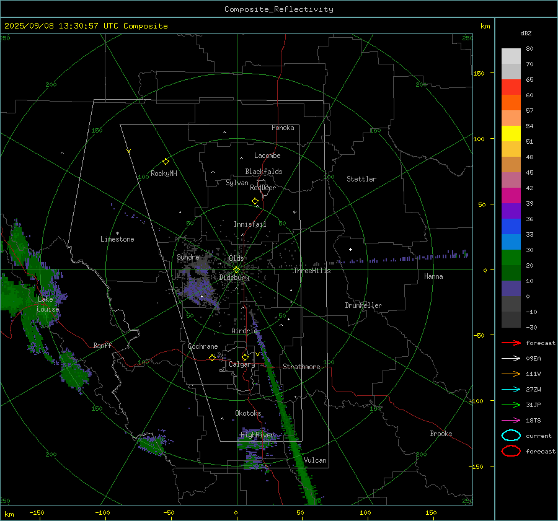
Task: Click the red forecast arrow in legend
Action: point(511,343)
